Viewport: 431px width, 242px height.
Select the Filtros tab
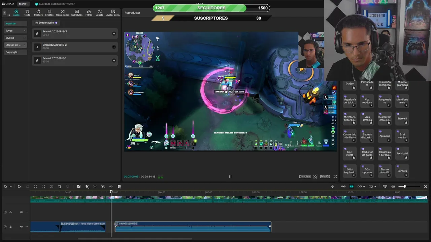89,13
